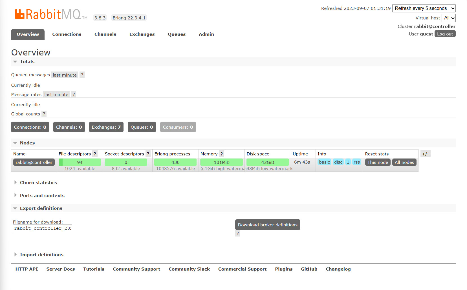
Task: Show File descriptors help
Action: tap(95, 154)
